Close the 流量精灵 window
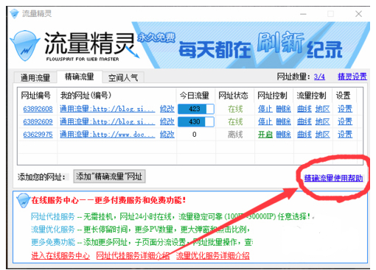 point(358,14)
